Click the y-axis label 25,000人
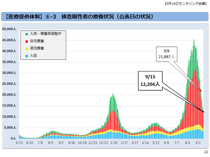 click(9, 84)
